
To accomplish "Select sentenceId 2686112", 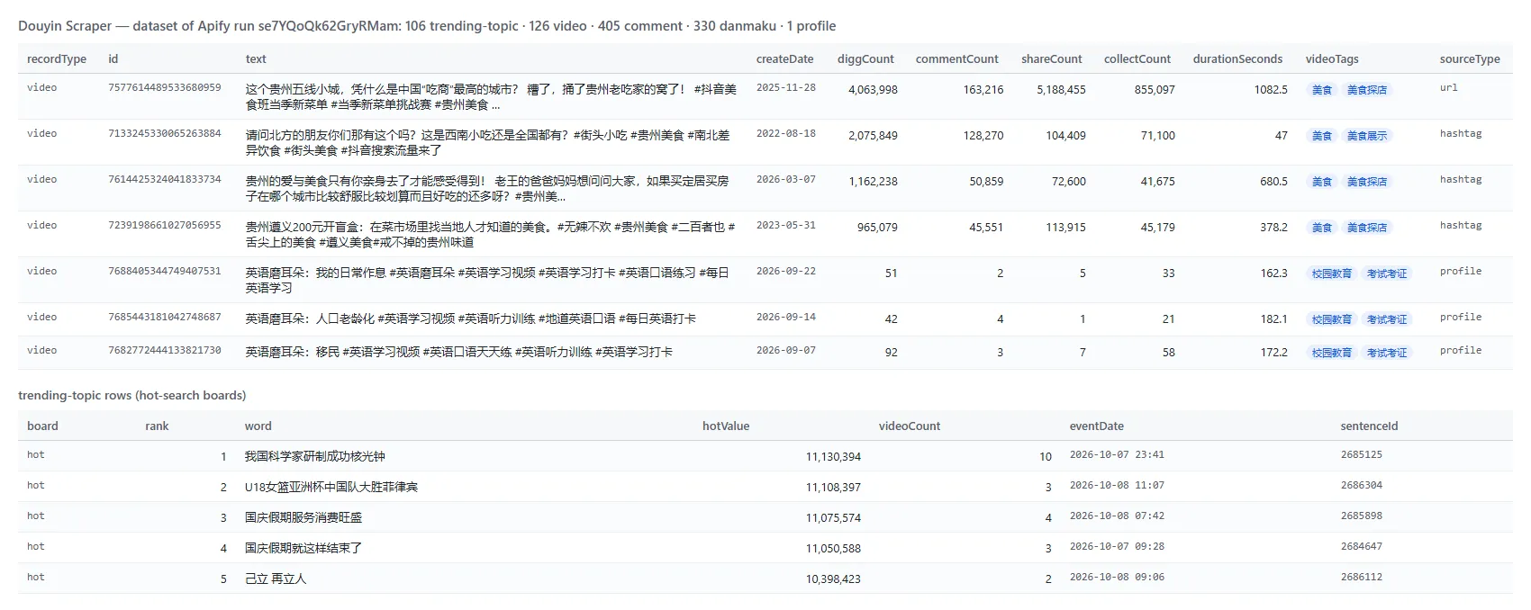I will pyautogui.click(x=1361, y=578).
